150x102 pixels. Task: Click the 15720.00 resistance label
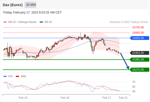(138, 28)
